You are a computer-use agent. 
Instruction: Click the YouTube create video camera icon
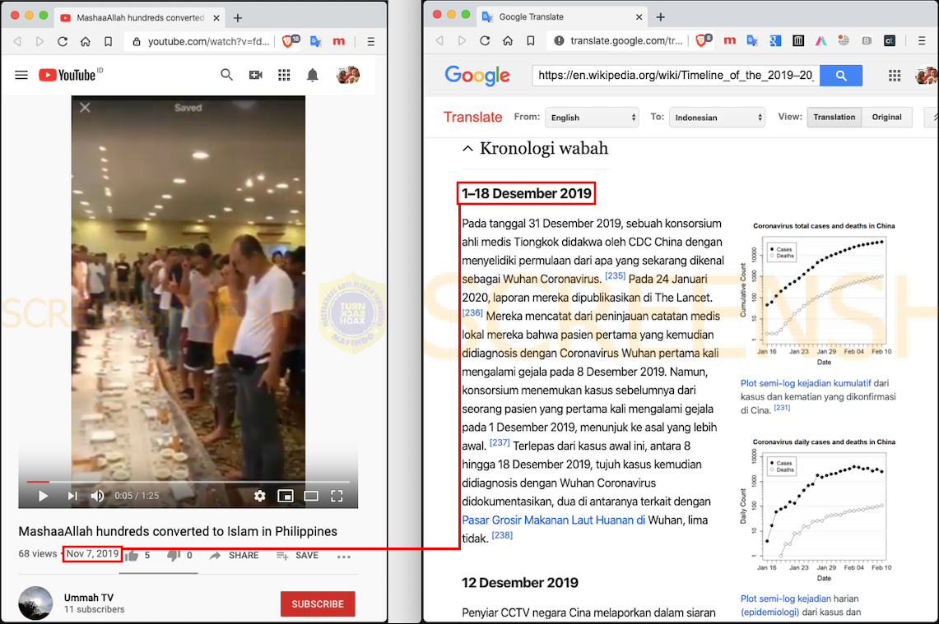tap(256, 75)
